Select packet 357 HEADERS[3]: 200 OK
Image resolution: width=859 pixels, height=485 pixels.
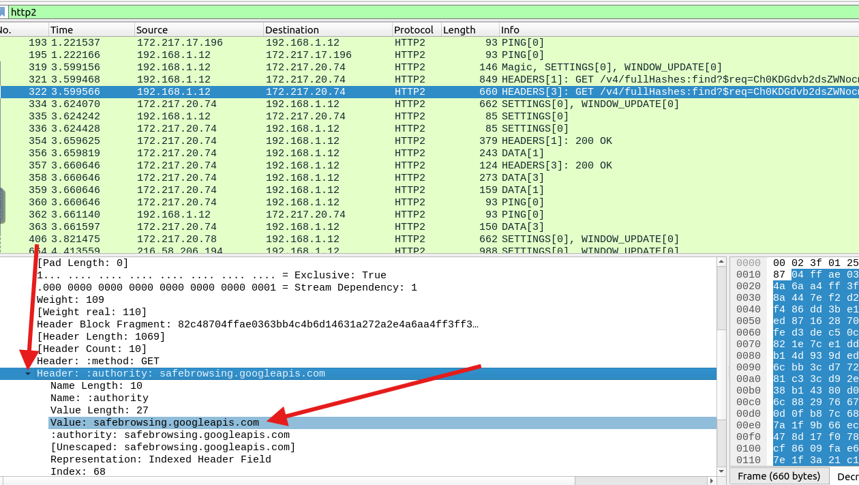pyautogui.click(x=429, y=166)
